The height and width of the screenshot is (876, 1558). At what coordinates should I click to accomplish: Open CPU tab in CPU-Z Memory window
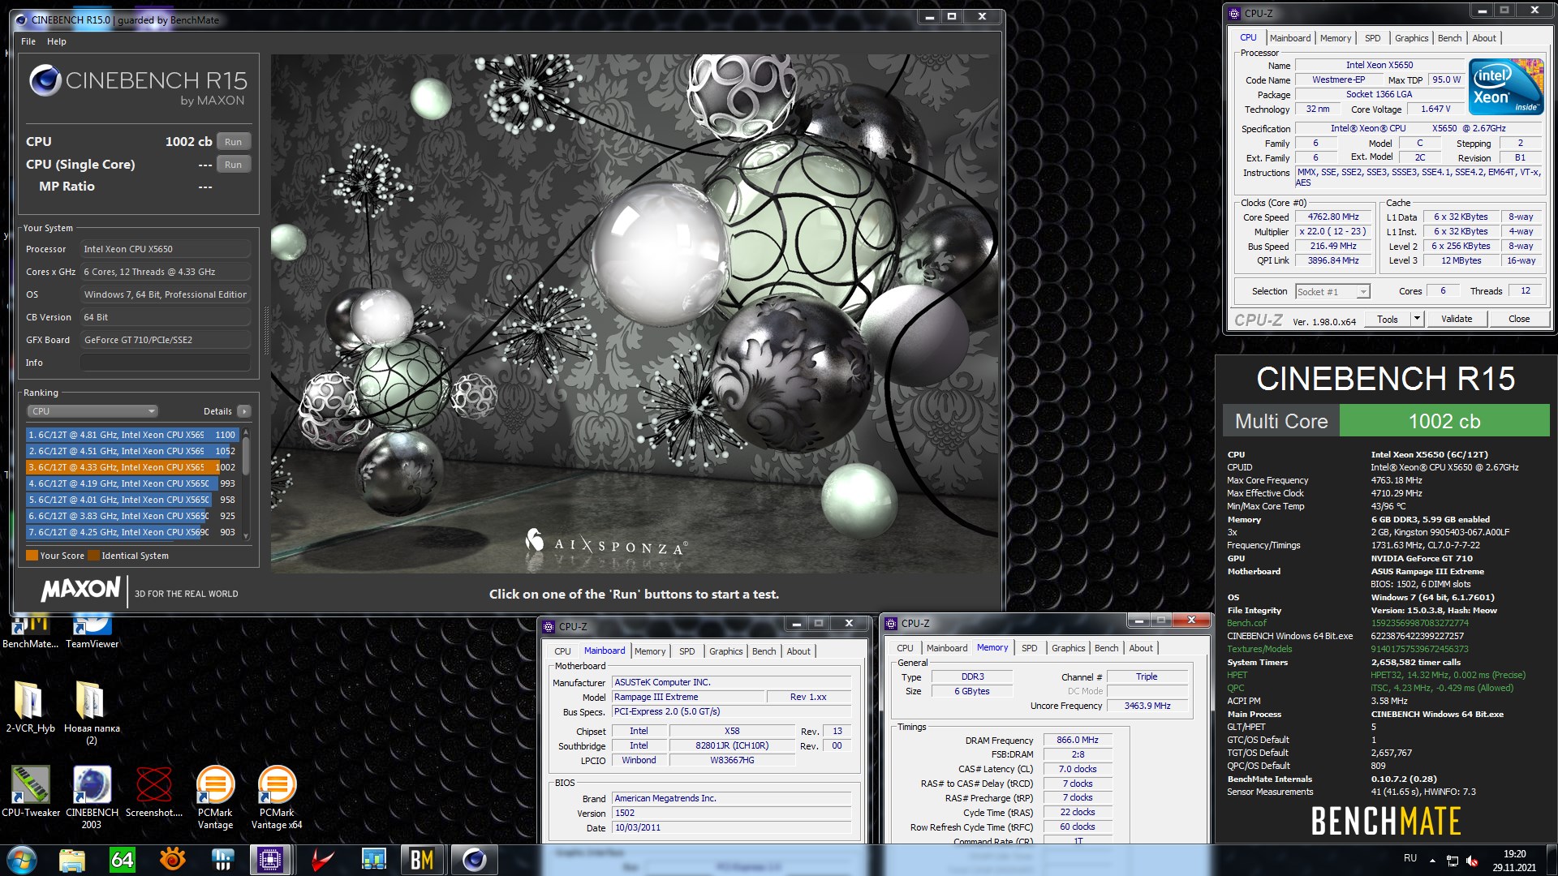(905, 648)
